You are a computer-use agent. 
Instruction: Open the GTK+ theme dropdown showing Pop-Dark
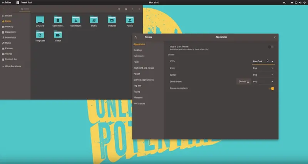tap(263, 61)
